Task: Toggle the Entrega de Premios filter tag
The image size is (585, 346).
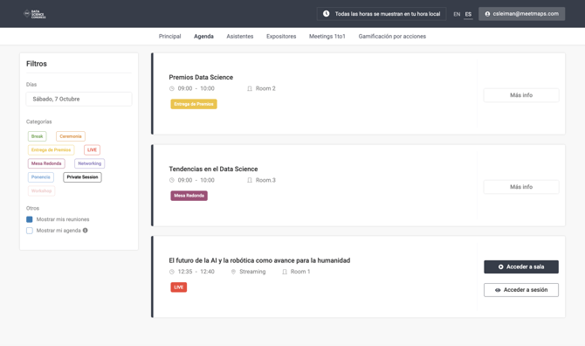Action: coord(51,150)
